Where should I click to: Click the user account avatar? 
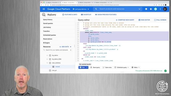(x=165, y=9)
